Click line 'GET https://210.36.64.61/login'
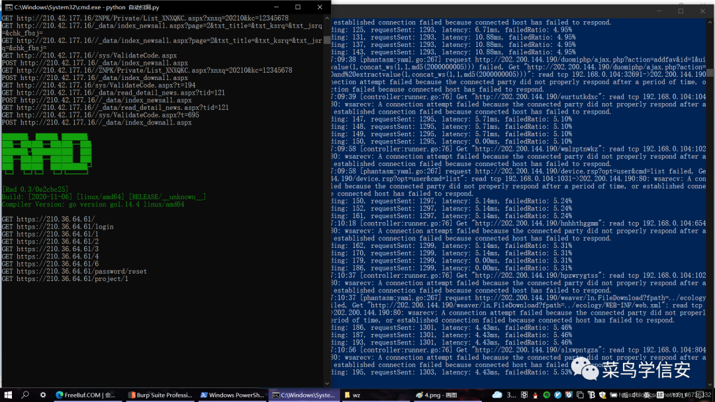The height and width of the screenshot is (402, 715). click(58, 227)
